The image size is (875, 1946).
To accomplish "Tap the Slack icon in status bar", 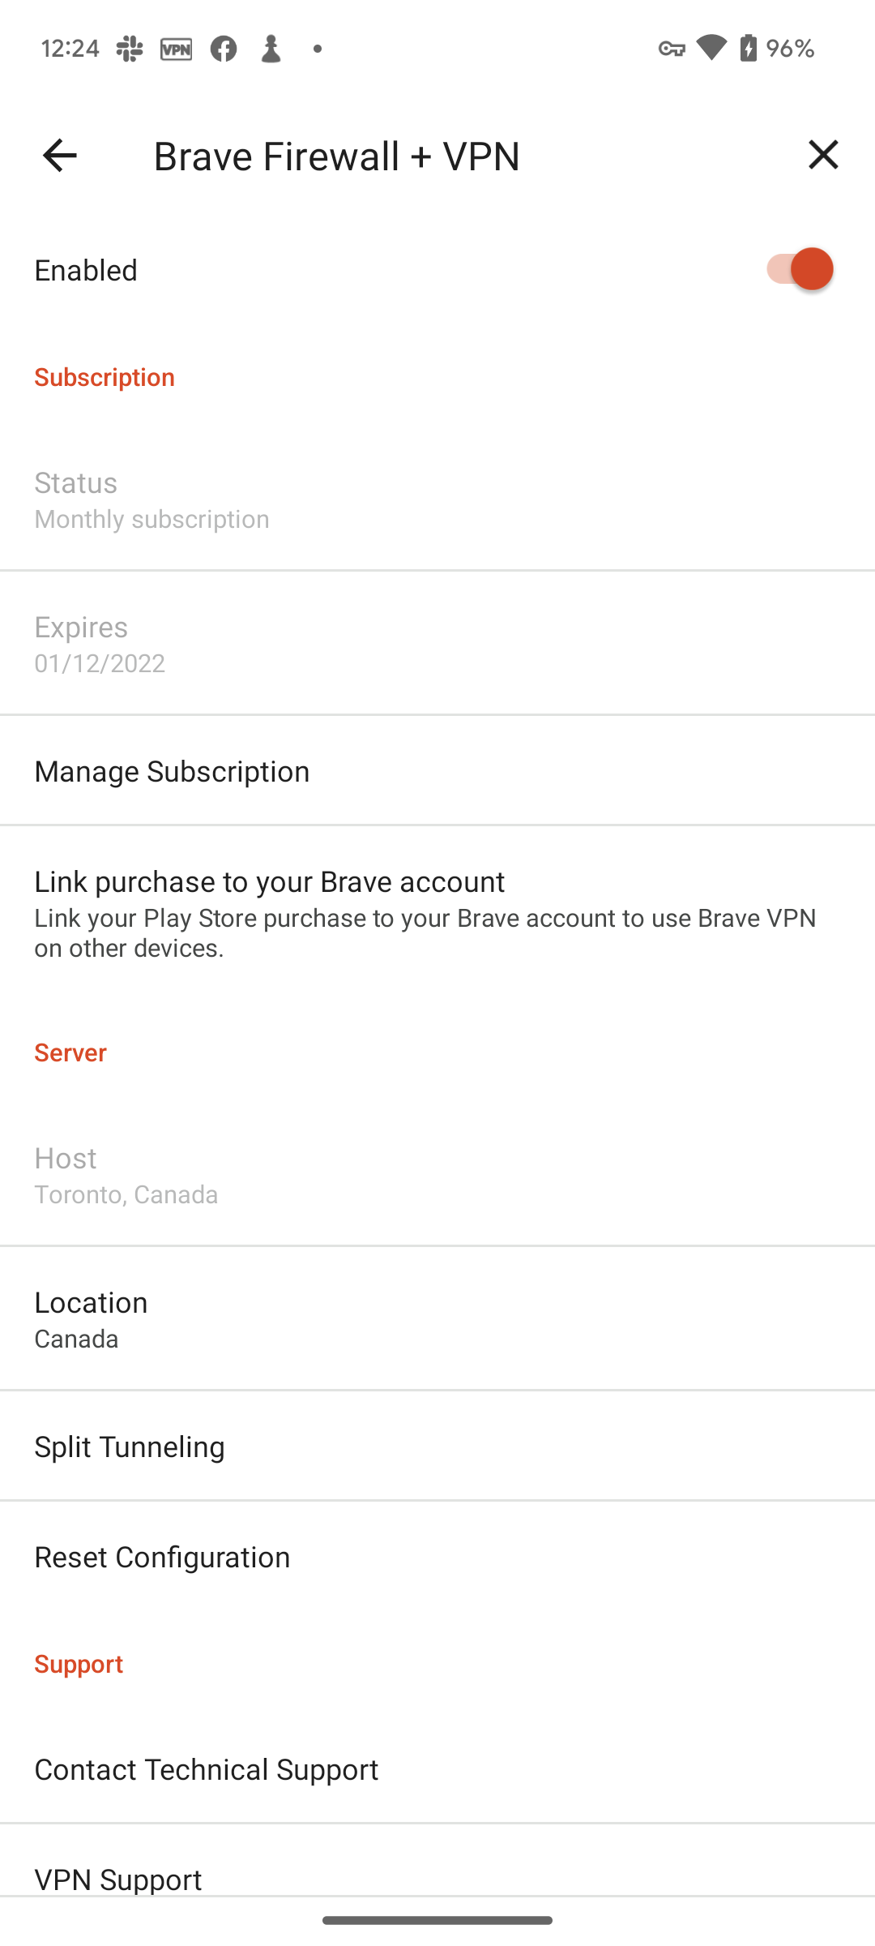I will pos(131,48).
